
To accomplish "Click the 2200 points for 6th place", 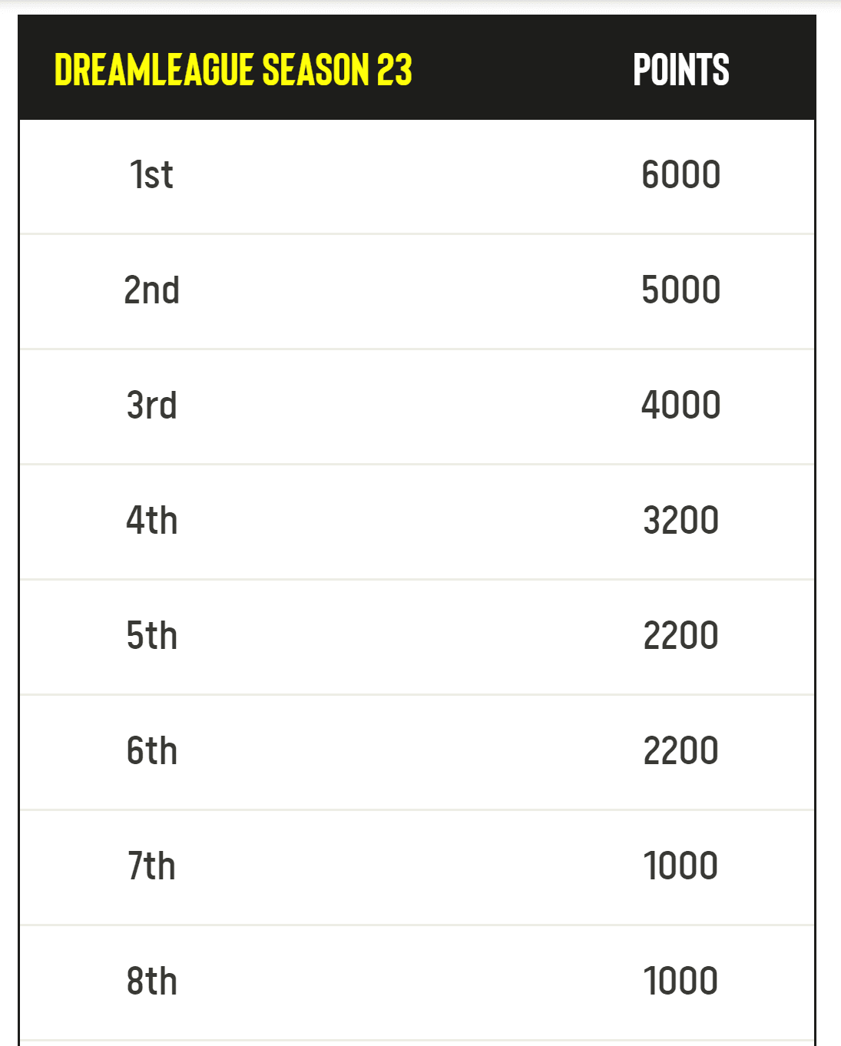I will pyautogui.click(x=680, y=751).
